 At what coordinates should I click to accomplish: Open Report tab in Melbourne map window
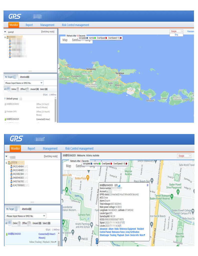coord(31,148)
